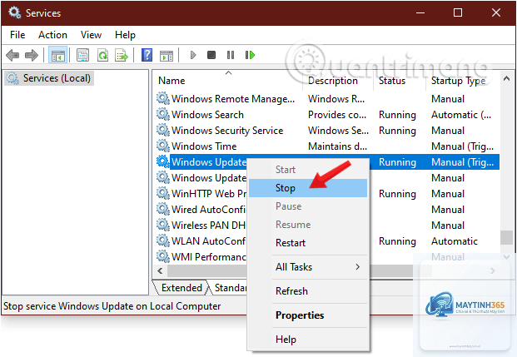Choose Help in the context menu

point(308,340)
